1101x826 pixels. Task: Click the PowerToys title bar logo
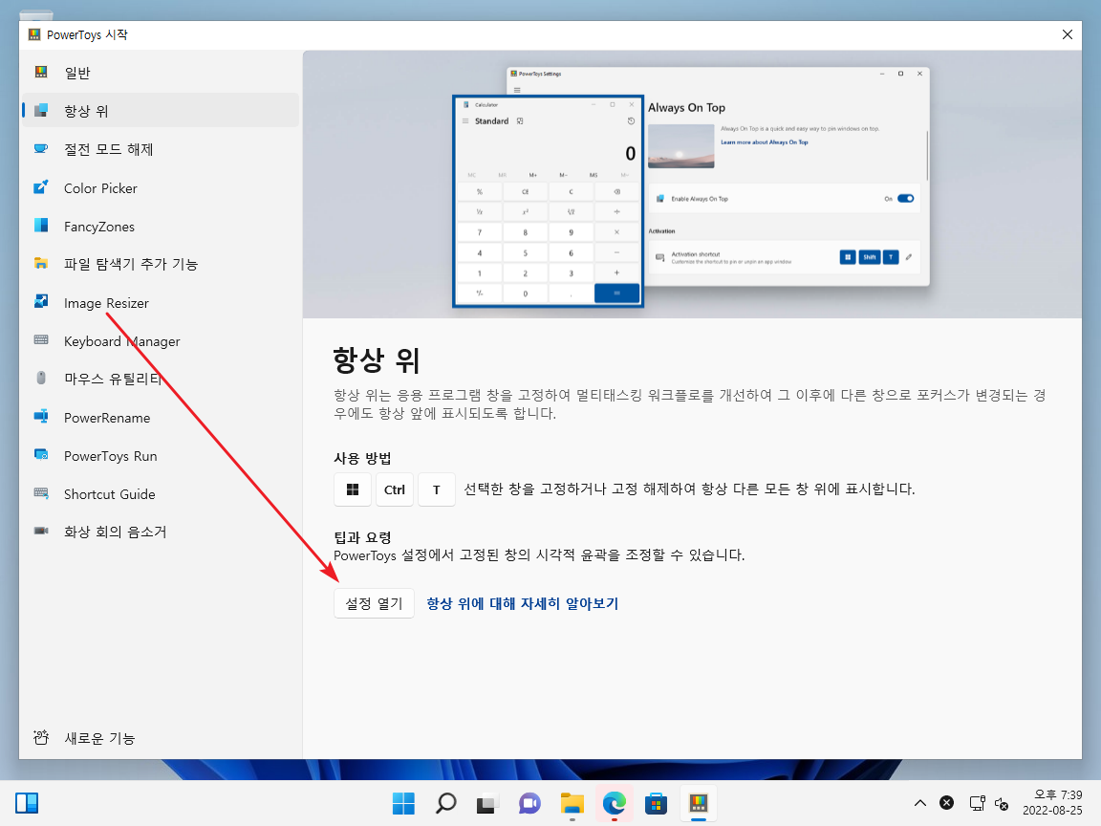[34, 34]
